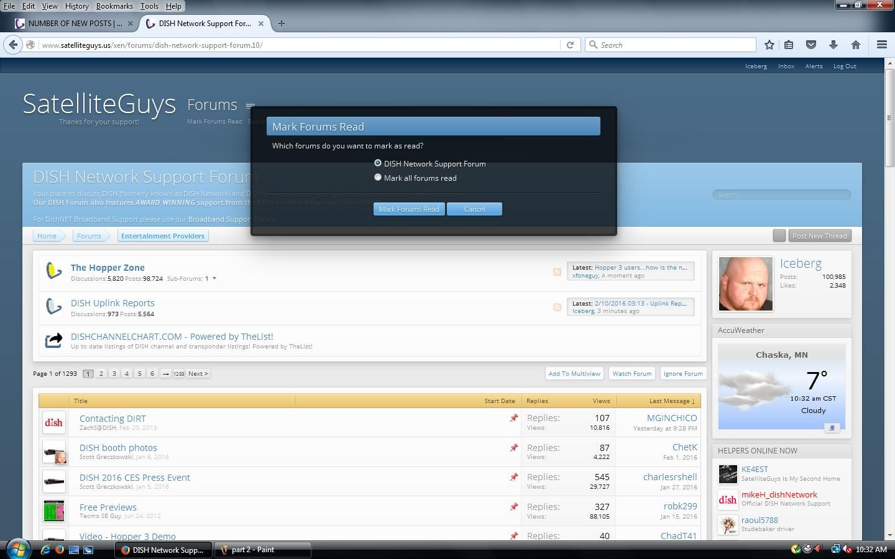
Task: Select the DISH Network Support Forum radio option
Action: click(x=377, y=163)
